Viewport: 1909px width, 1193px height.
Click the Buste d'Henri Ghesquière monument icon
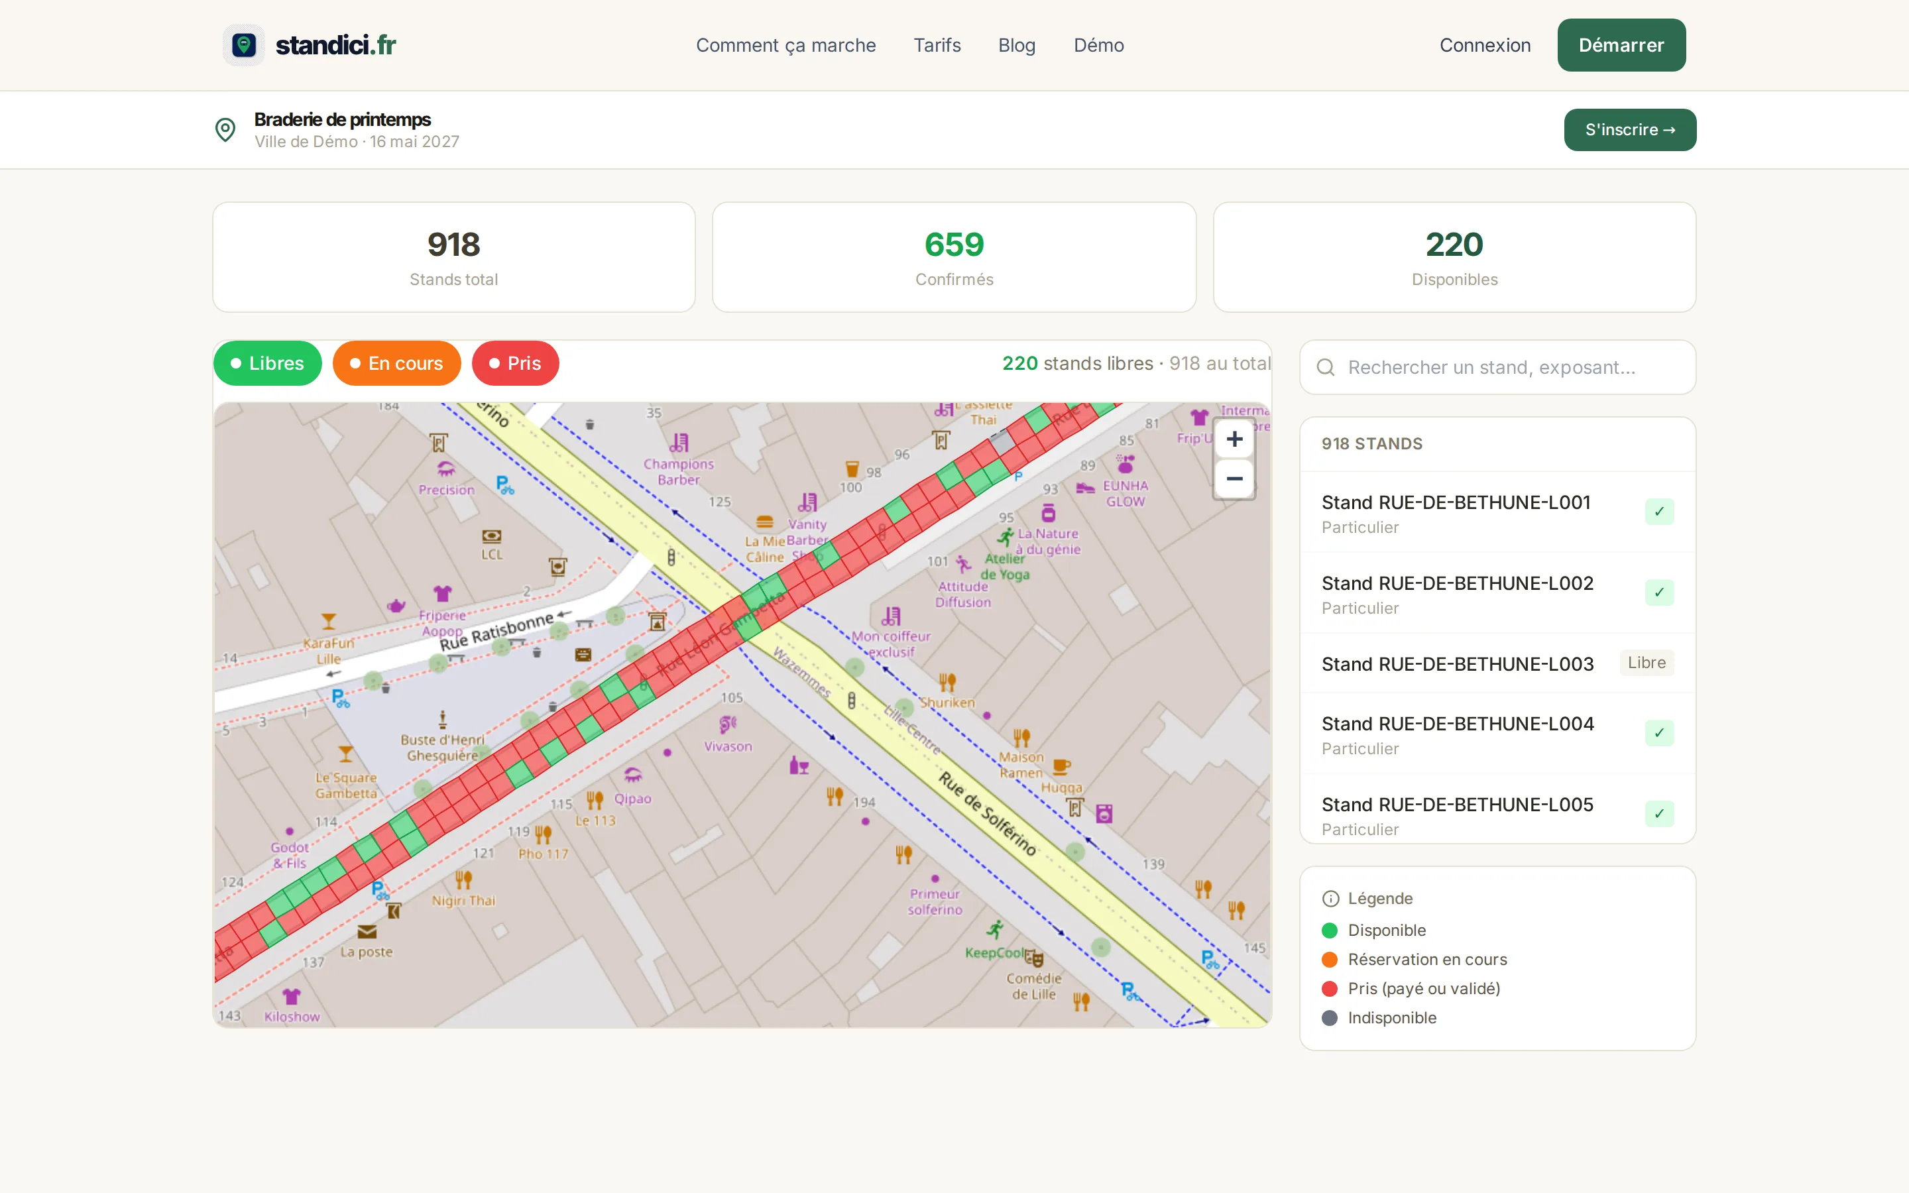click(x=443, y=719)
